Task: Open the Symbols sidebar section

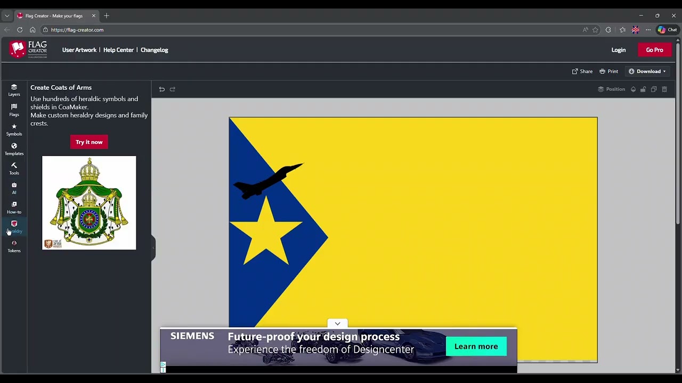Action: [14, 130]
